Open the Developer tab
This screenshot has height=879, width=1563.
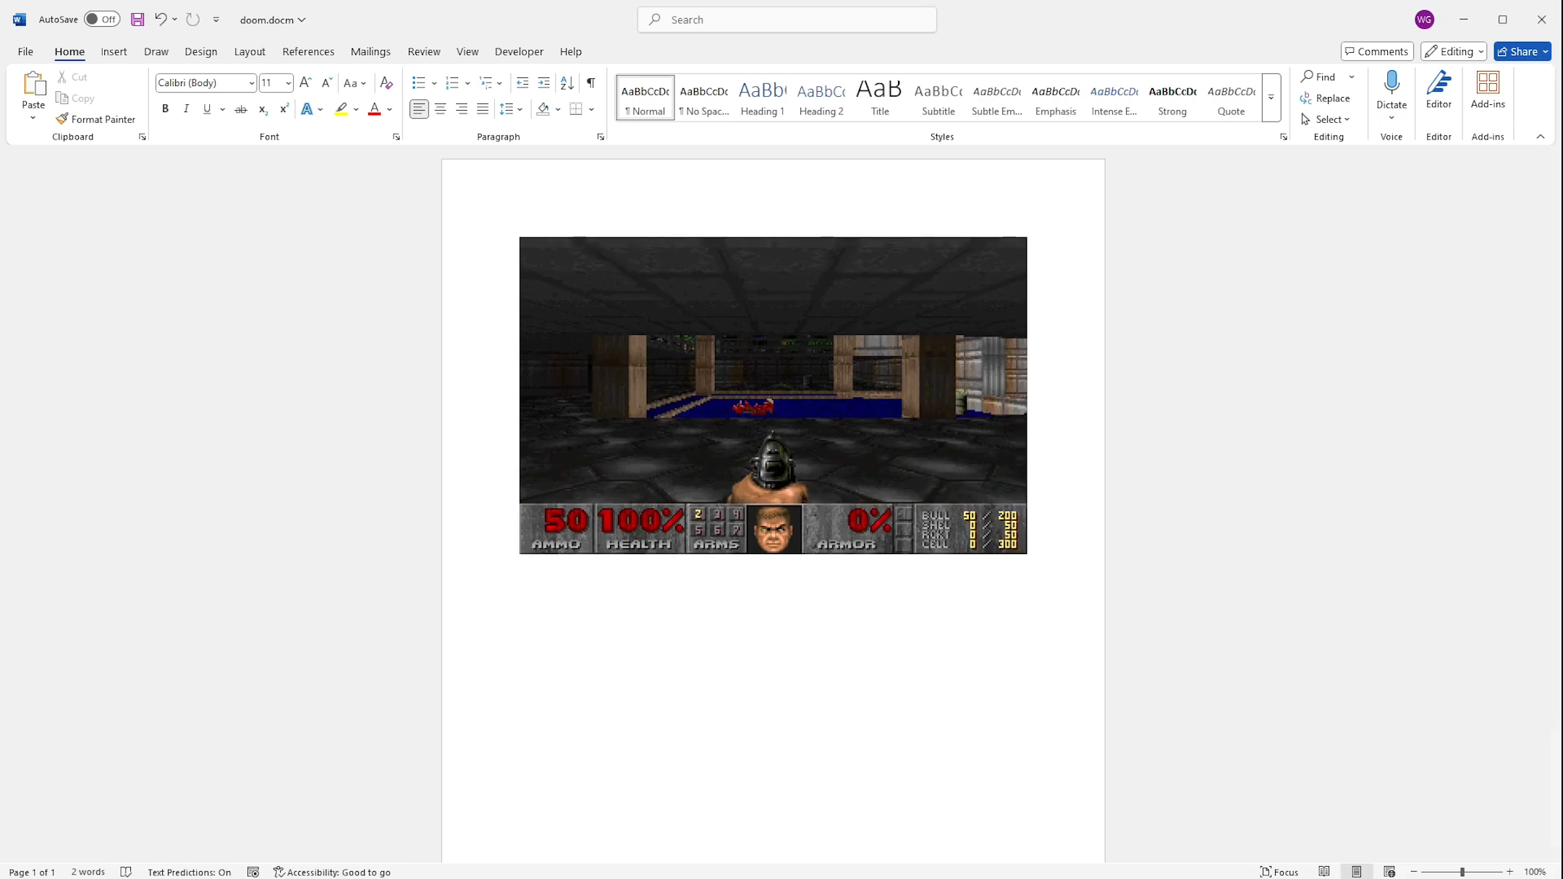tap(518, 51)
